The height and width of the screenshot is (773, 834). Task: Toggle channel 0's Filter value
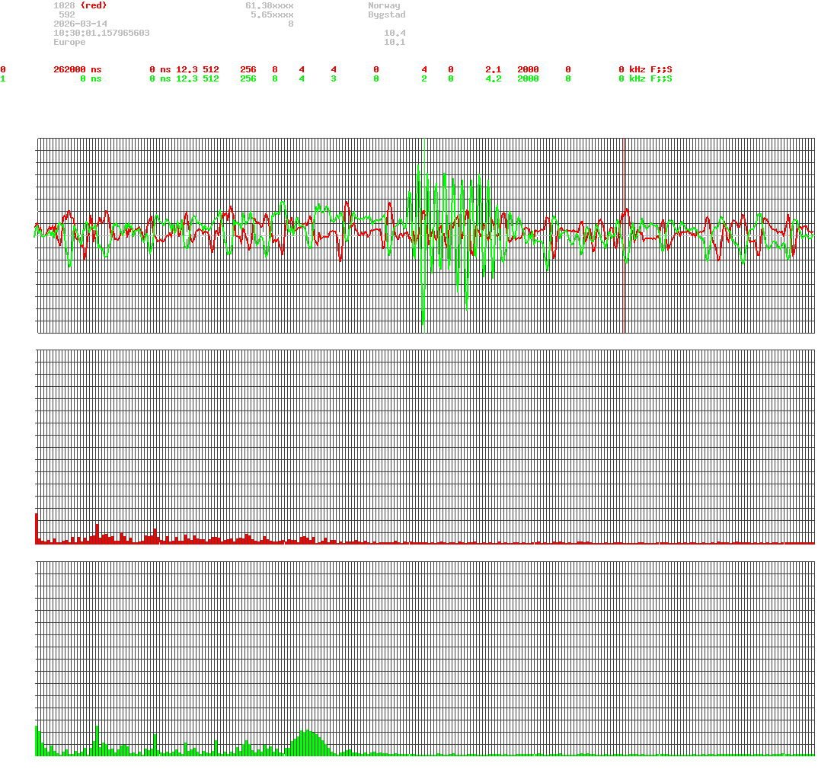coord(567,69)
